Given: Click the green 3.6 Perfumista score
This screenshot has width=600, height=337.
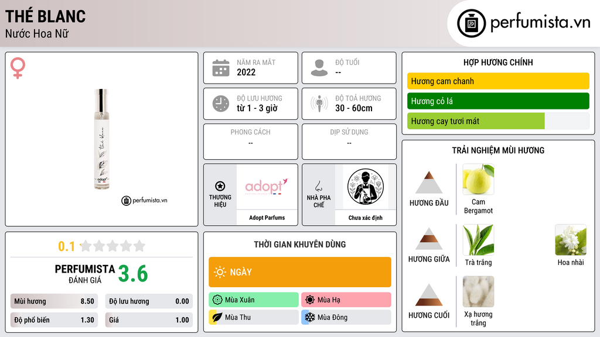Looking at the screenshot, I should pyautogui.click(x=133, y=274).
